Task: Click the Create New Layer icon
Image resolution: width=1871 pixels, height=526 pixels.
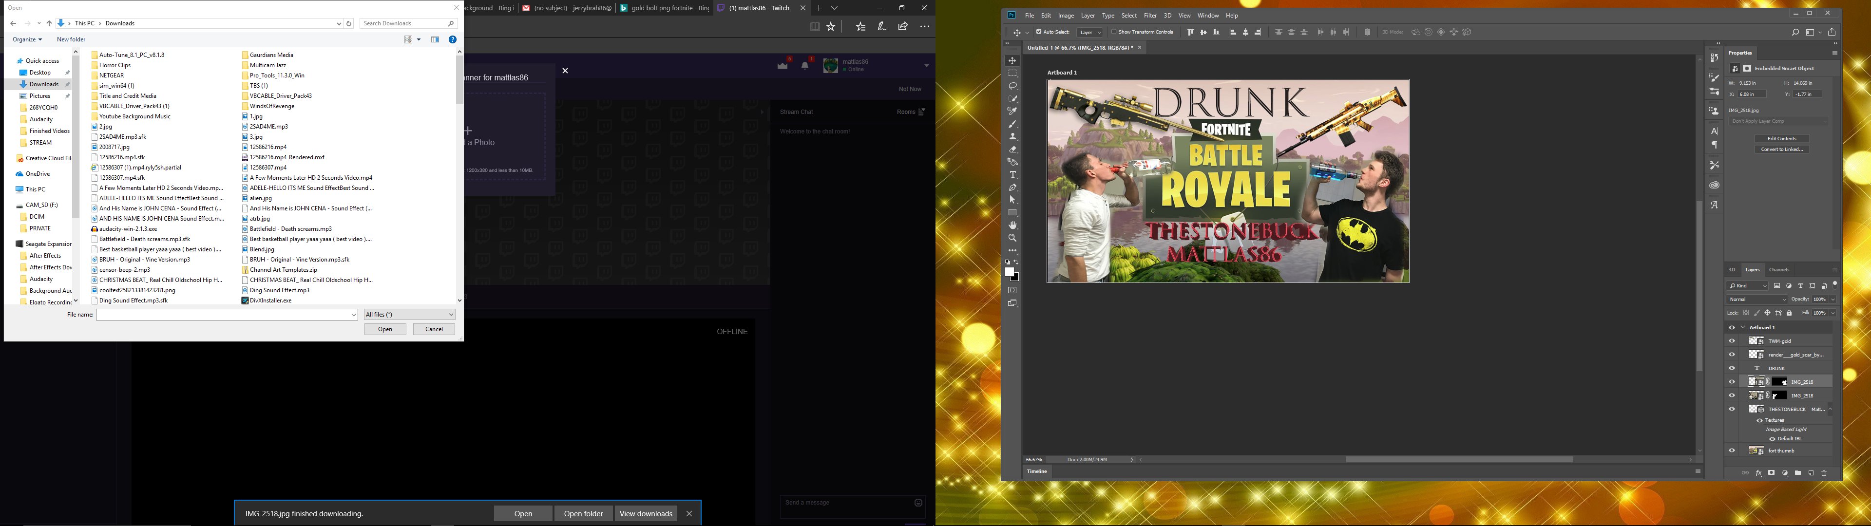Action: coord(1812,473)
